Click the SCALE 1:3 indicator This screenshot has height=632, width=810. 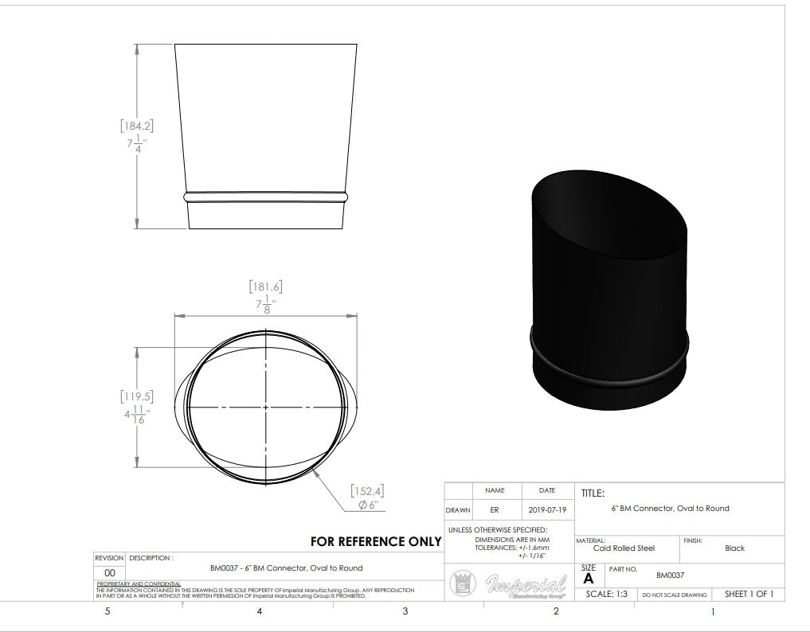pyautogui.click(x=607, y=595)
